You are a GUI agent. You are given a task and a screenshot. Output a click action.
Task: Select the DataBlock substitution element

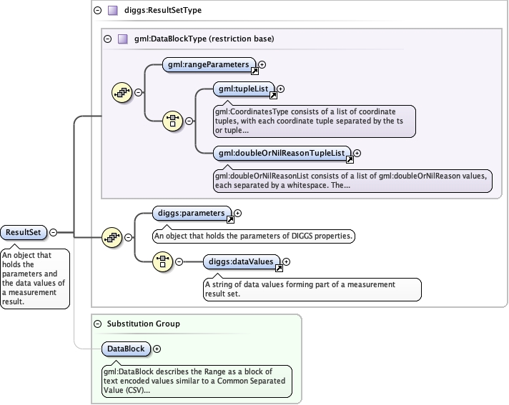[x=127, y=349]
